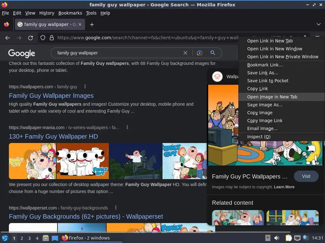This screenshot has width=325, height=243.
Task: Open the orange Family Guy logo thumbnail
Action: click(x=32, y=161)
